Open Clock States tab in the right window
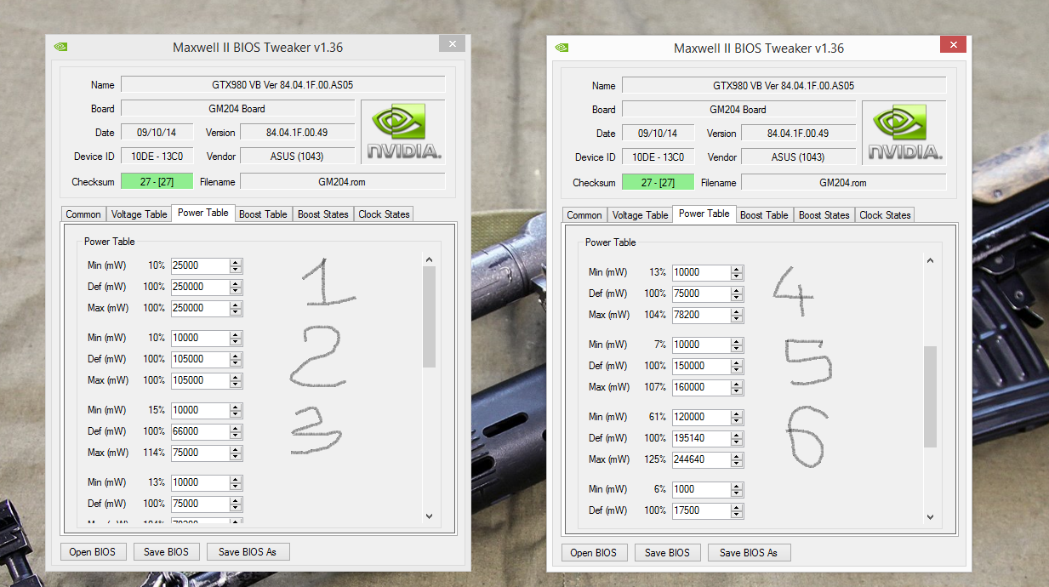The width and height of the screenshot is (1049, 587). coord(885,215)
